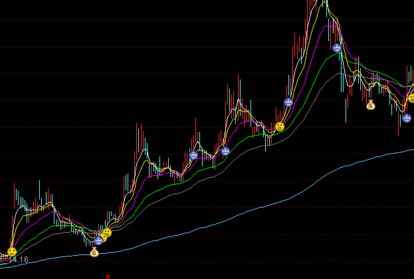Select the blue sad face above the left money bag
Image resolution: width=414 pixels, height=279 pixels.
[98, 241]
